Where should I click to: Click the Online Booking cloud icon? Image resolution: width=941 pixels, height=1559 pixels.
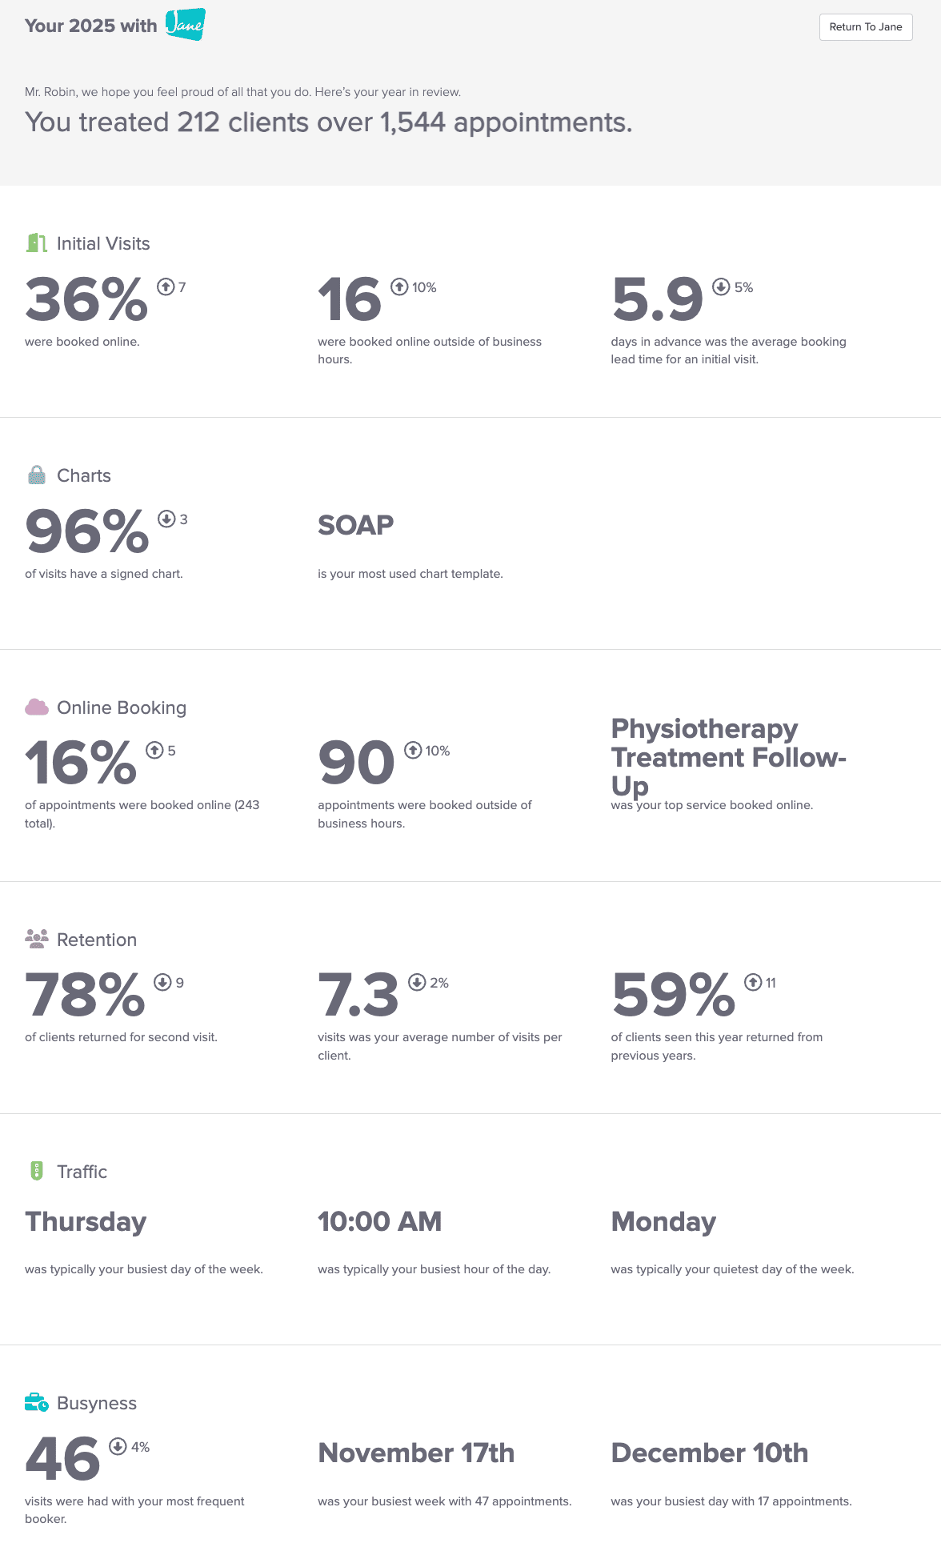(36, 707)
